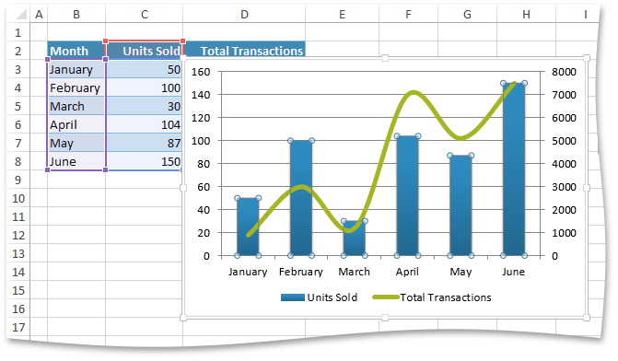
Task: Click the chart's bottom-center sizing handle
Action: point(385,317)
